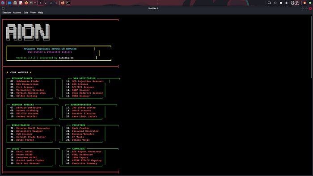Click the 'LFI/RFI Scanner' entry
Screen dimensions: 313x176
(x=83, y=87)
